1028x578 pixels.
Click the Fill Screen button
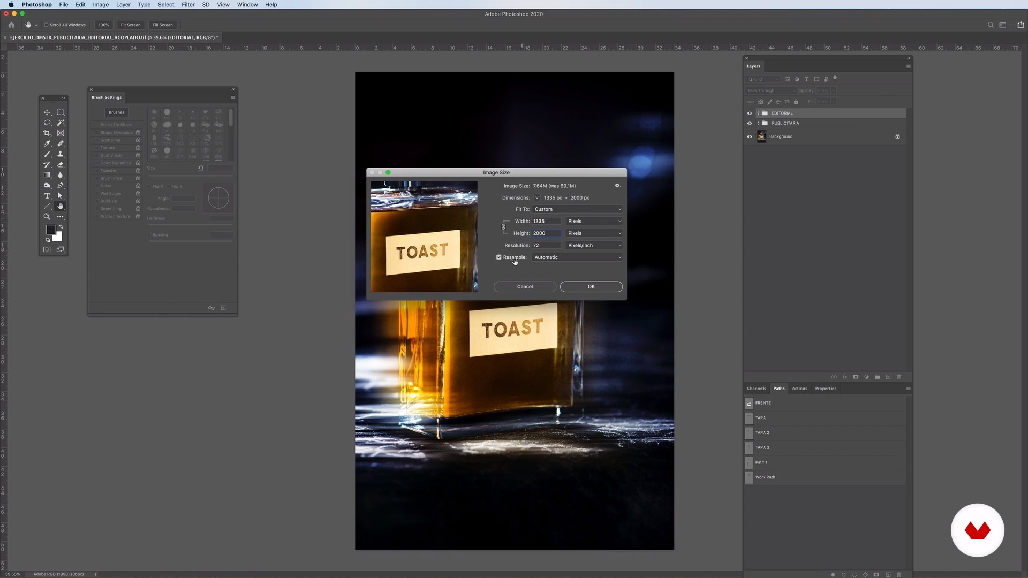[x=163, y=25]
